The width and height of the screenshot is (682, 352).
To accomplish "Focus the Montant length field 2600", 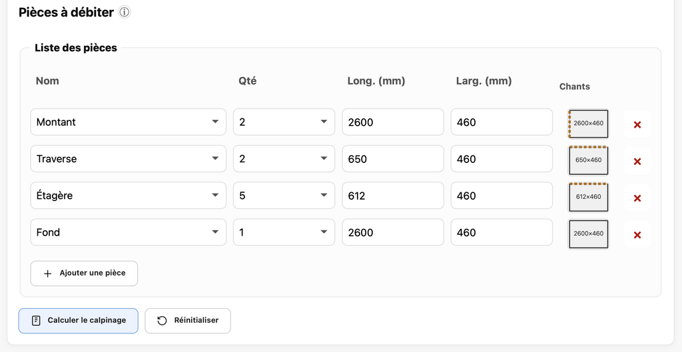I will point(392,122).
